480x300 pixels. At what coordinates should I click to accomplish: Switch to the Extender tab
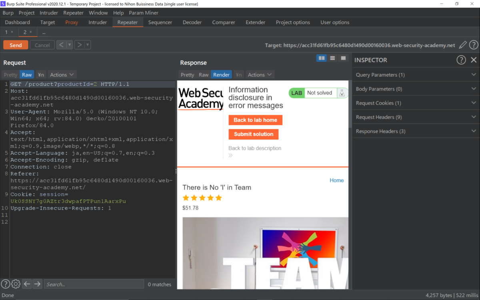tap(256, 22)
